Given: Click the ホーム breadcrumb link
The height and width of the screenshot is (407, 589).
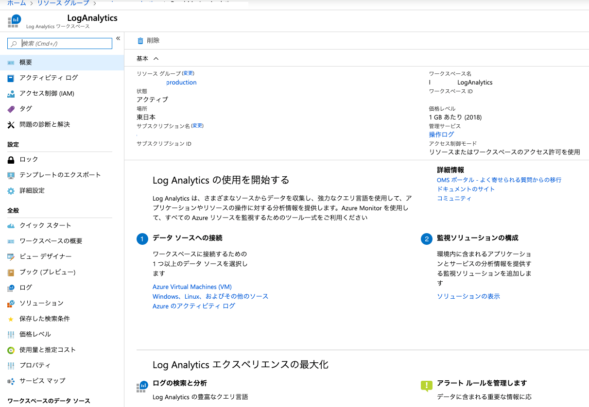Looking at the screenshot, I should pyautogui.click(x=17, y=3).
